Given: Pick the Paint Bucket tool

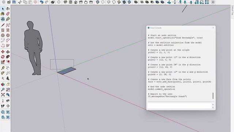Looking at the screenshot, I should 3,14.
